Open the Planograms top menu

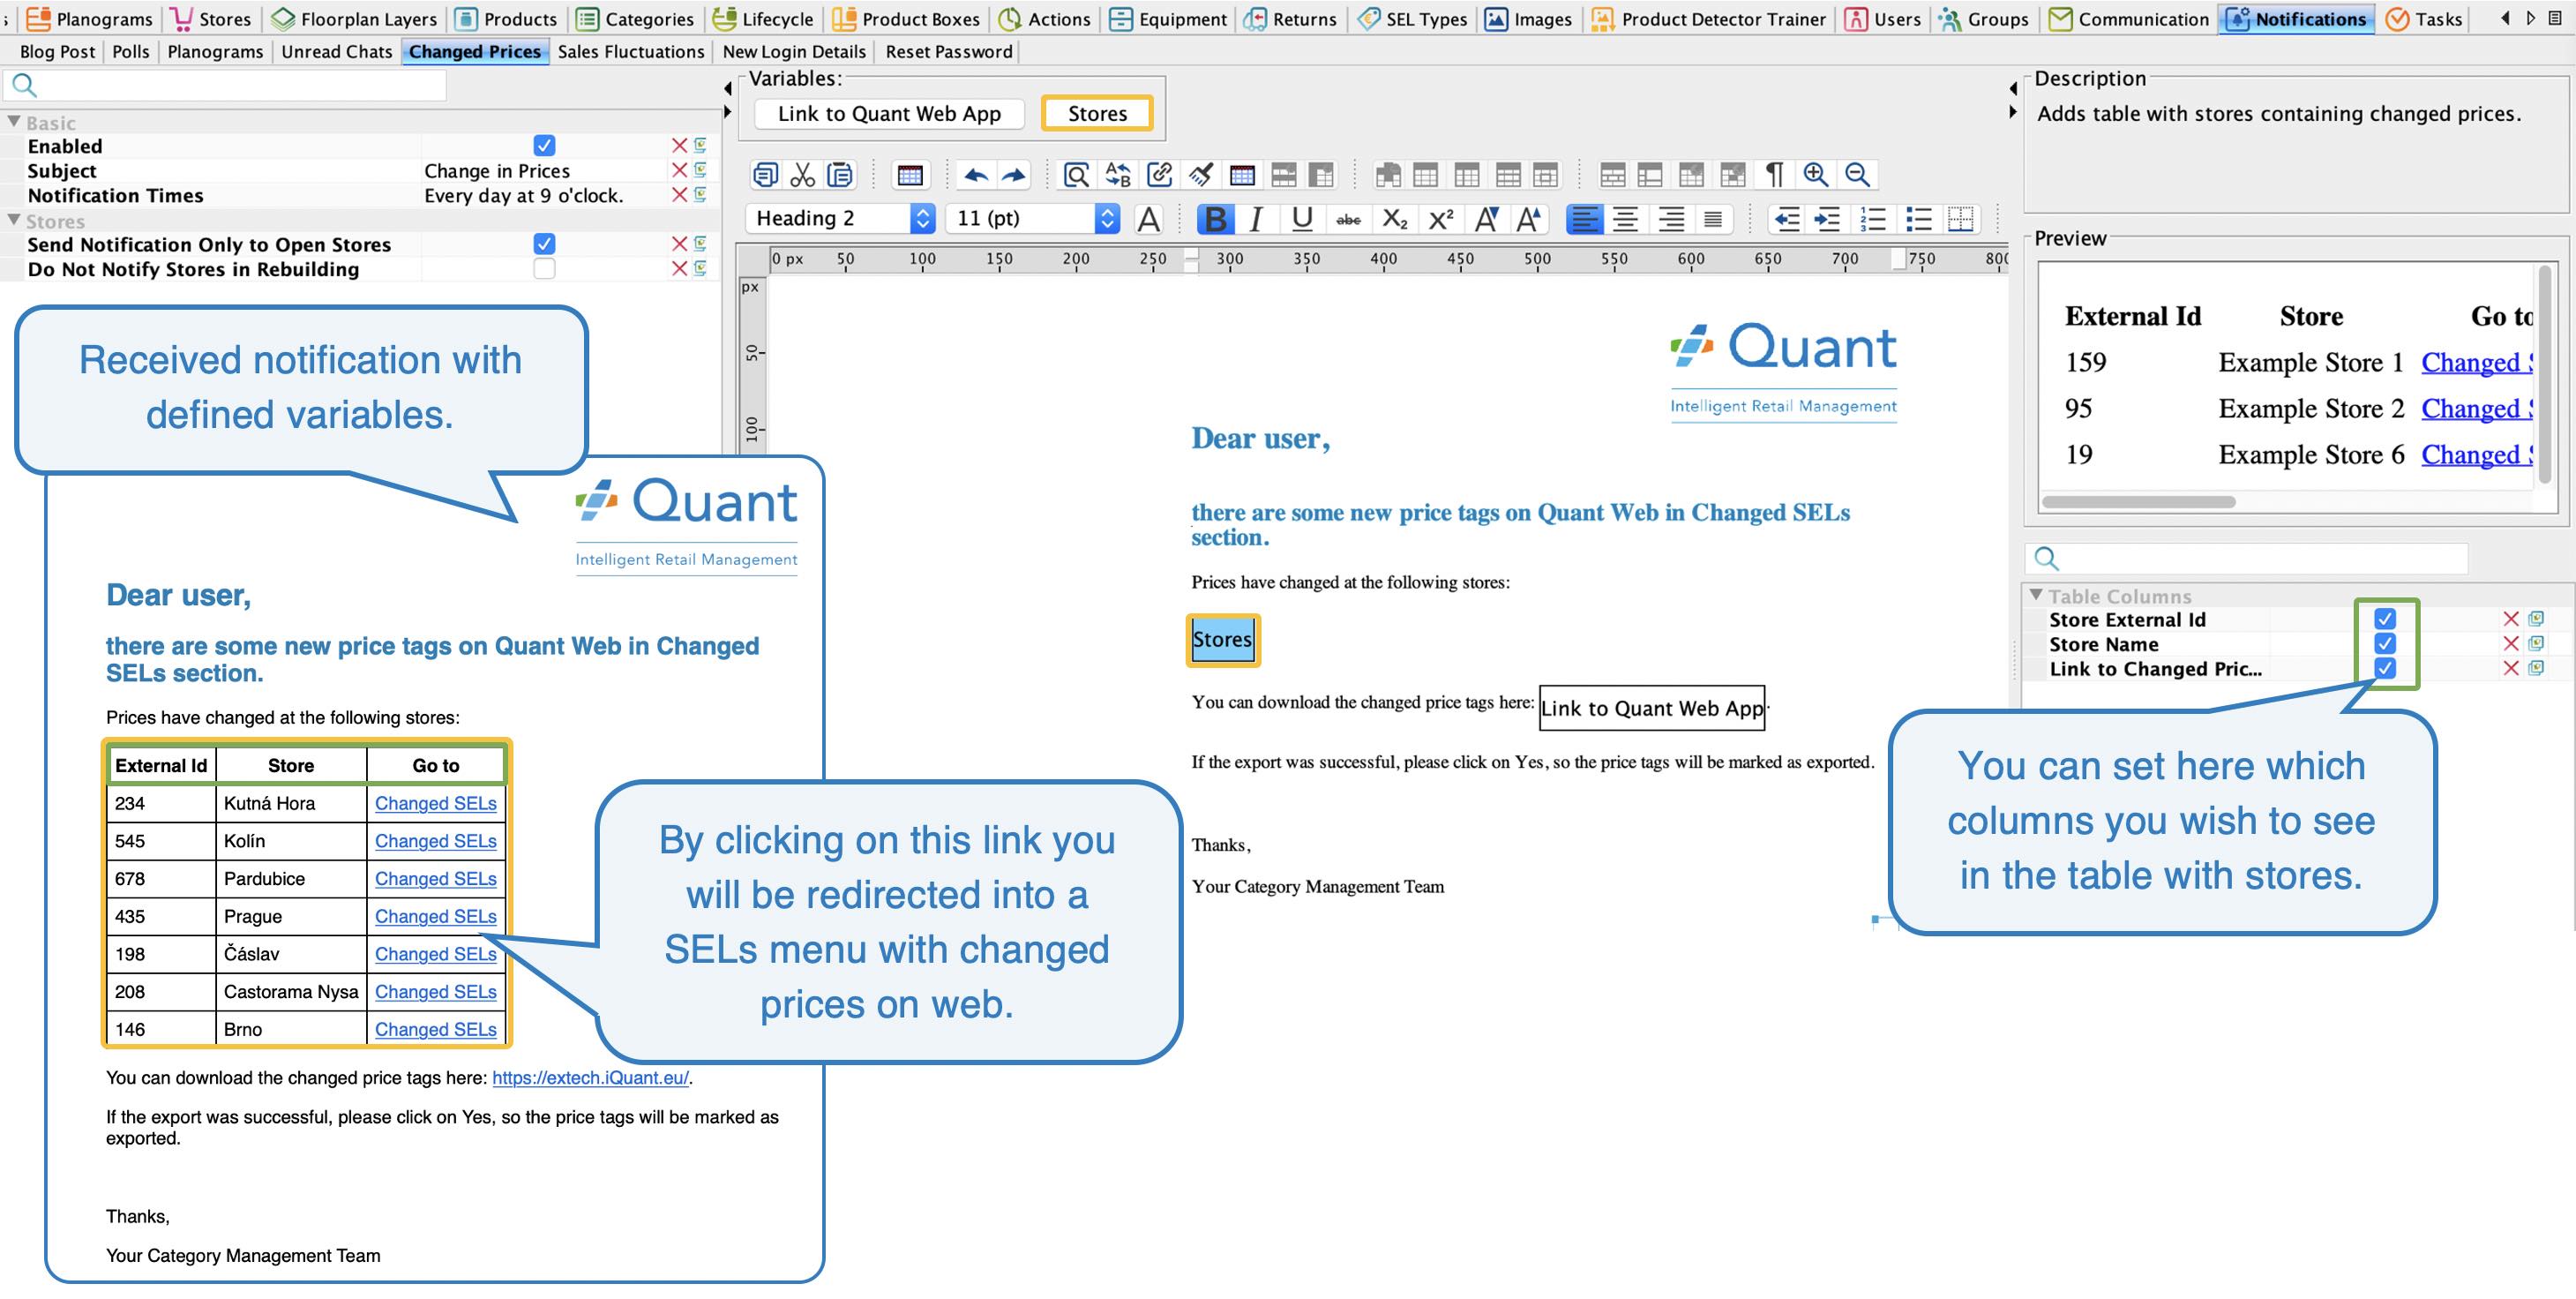[x=91, y=19]
